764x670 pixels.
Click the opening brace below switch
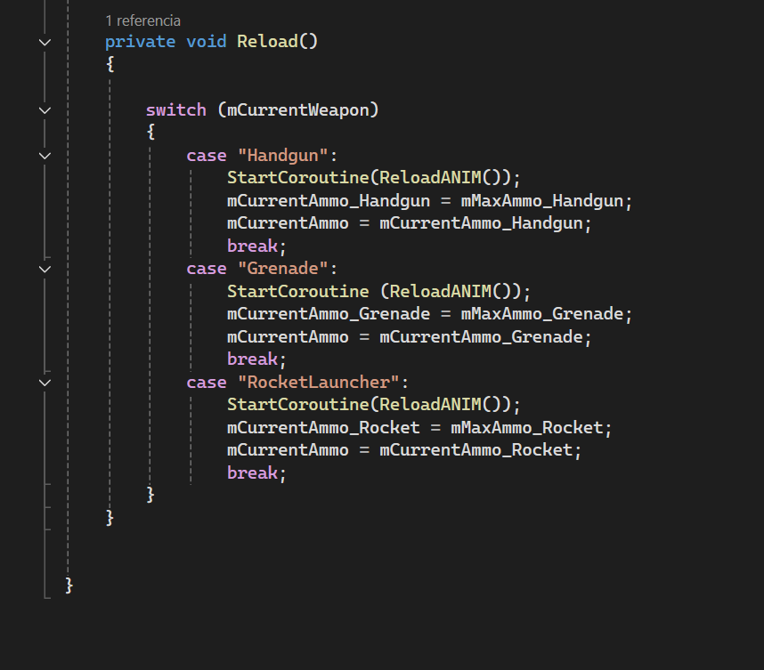[x=151, y=132]
